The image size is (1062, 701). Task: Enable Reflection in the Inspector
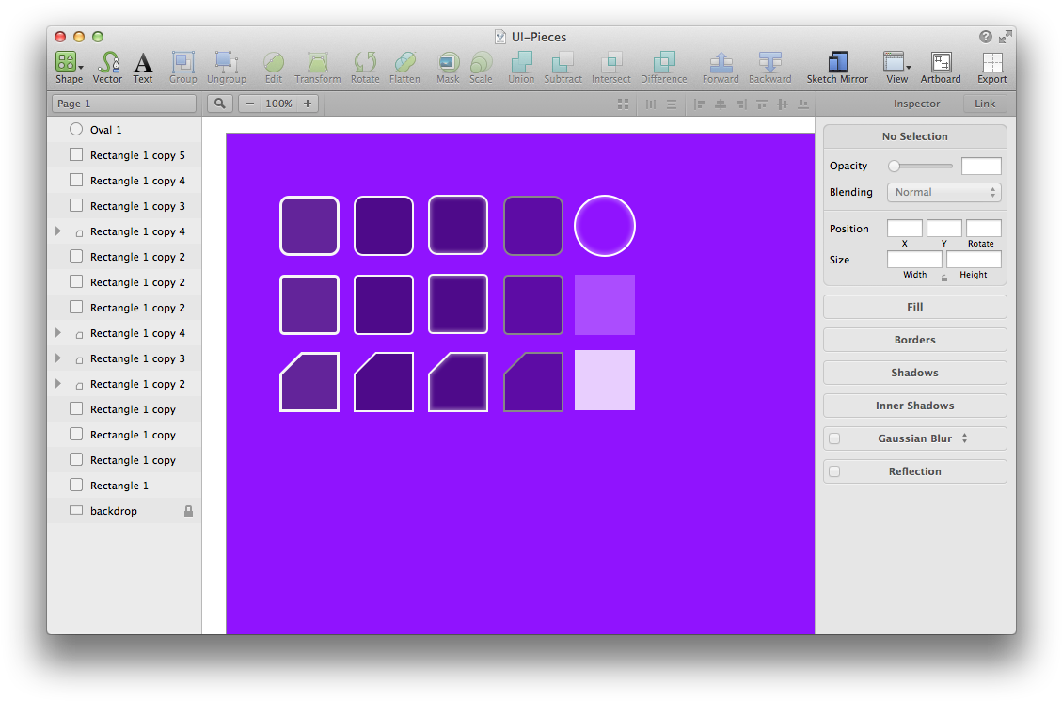pyautogui.click(x=834, y=470)
